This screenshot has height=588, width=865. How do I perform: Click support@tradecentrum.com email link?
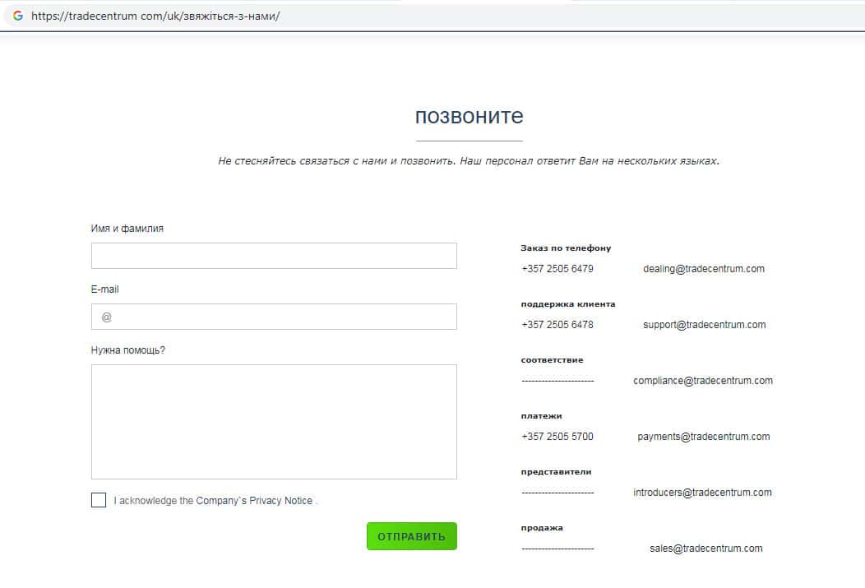(x=704, y=324)
